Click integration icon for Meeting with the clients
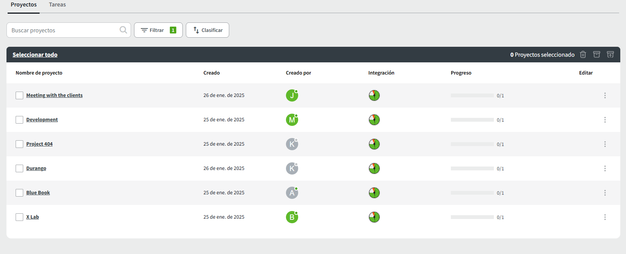 click(374, 95)
